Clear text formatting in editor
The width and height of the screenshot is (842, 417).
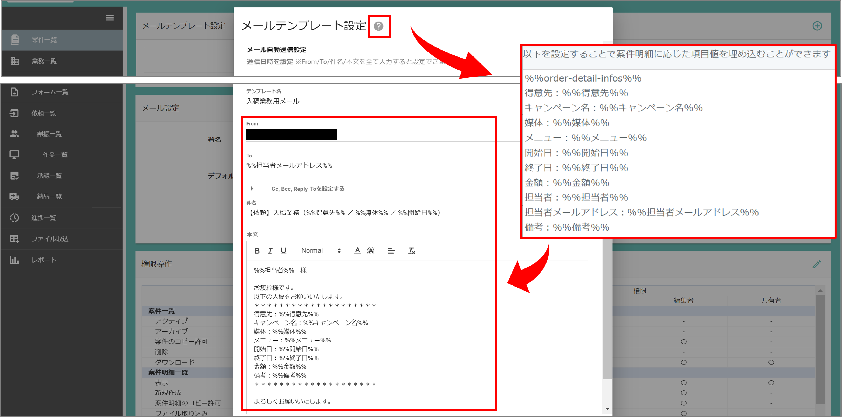click(x=412, y=251)
